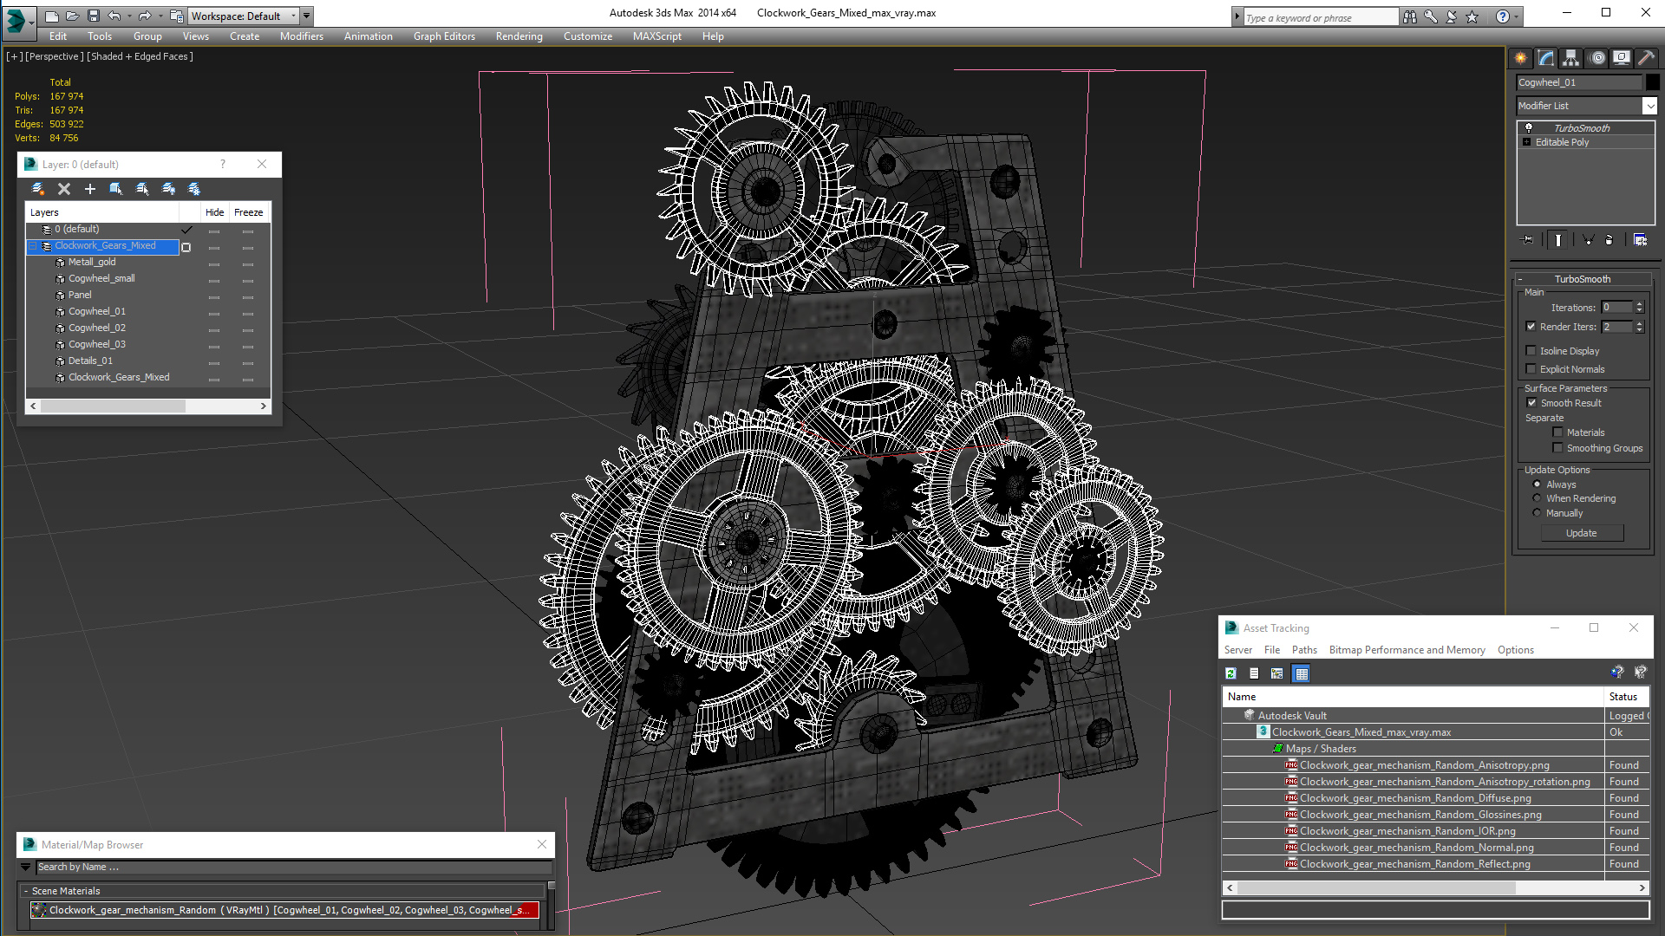1665x936 pixels.
Task: Select the Manually update option
Action: click(x=1538, y=513)
